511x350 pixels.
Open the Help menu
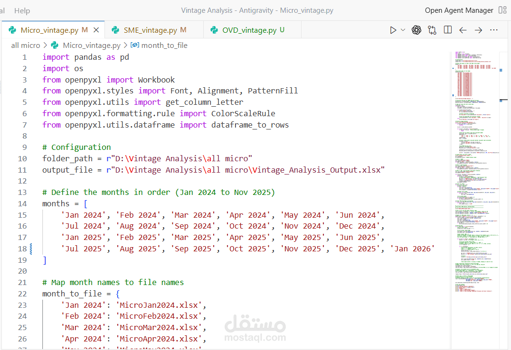tap(22, 11)
